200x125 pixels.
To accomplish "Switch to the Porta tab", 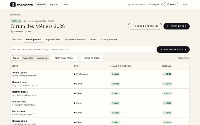I will 93,39.
